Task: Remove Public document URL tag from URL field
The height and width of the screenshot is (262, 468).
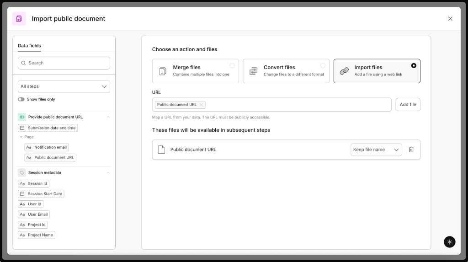Action: pos(201,105)
